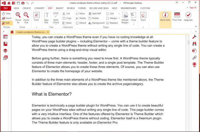Image resolution: width=200 pixels, height=132 pixels.
Task: Open the SECURE AND SIGN tab
Action: point(99,8)
